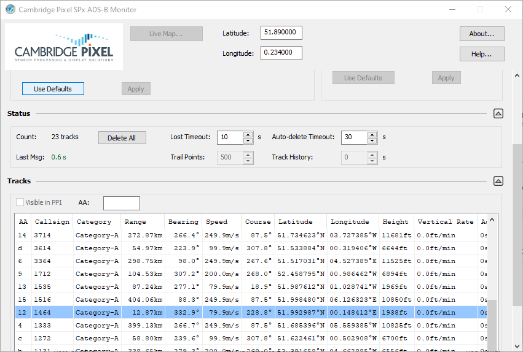This screenshot has height=352, width=523.
Task: Click into the Longitude field
Action: [281, 53]
